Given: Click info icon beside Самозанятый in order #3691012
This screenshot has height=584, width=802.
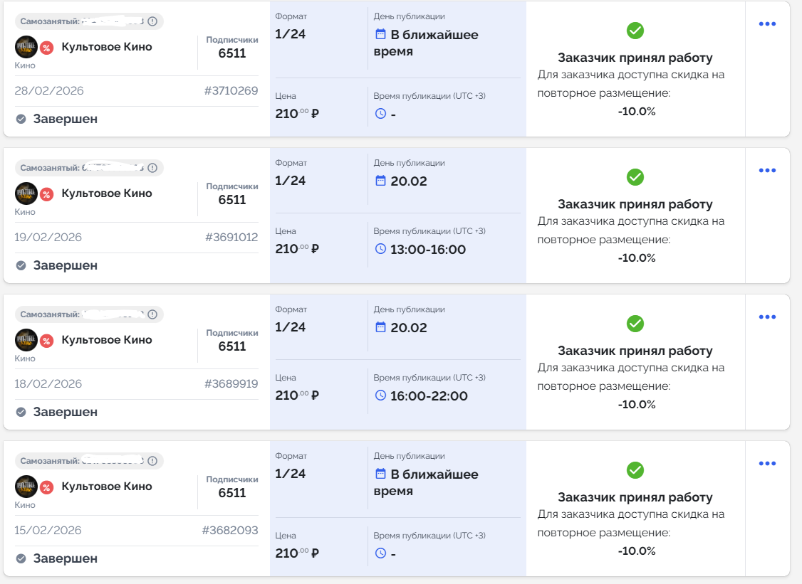Looking at the screenshot, I should pos(152,168).
